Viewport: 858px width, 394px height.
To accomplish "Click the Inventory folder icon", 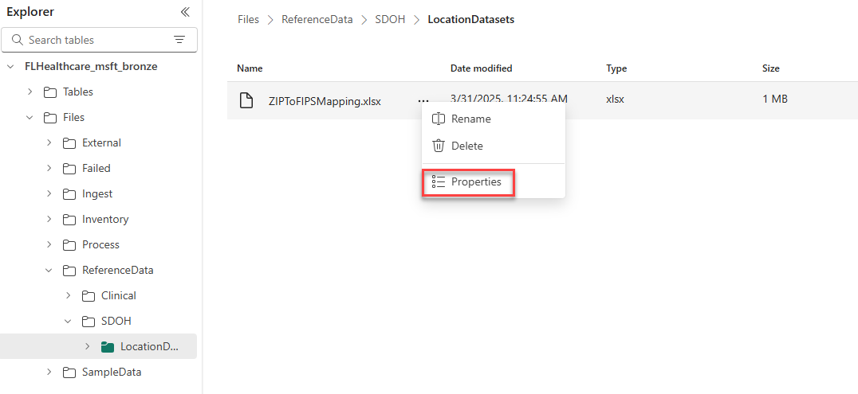I will coord(69,219).
